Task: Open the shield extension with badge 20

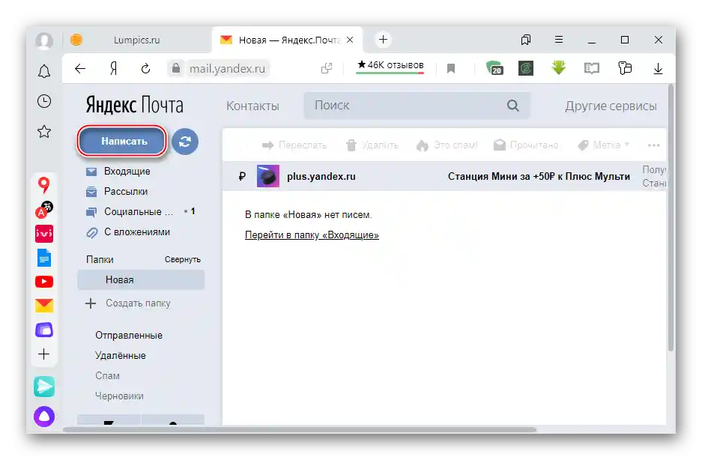Action: (494, 68)
